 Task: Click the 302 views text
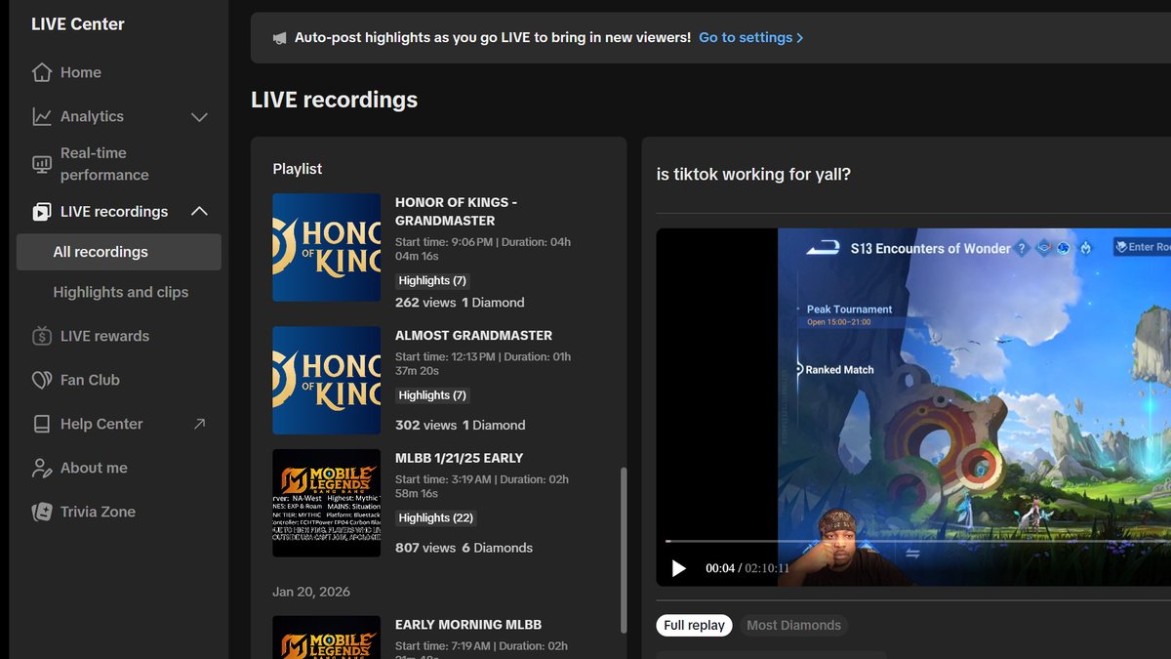point(425,426)
